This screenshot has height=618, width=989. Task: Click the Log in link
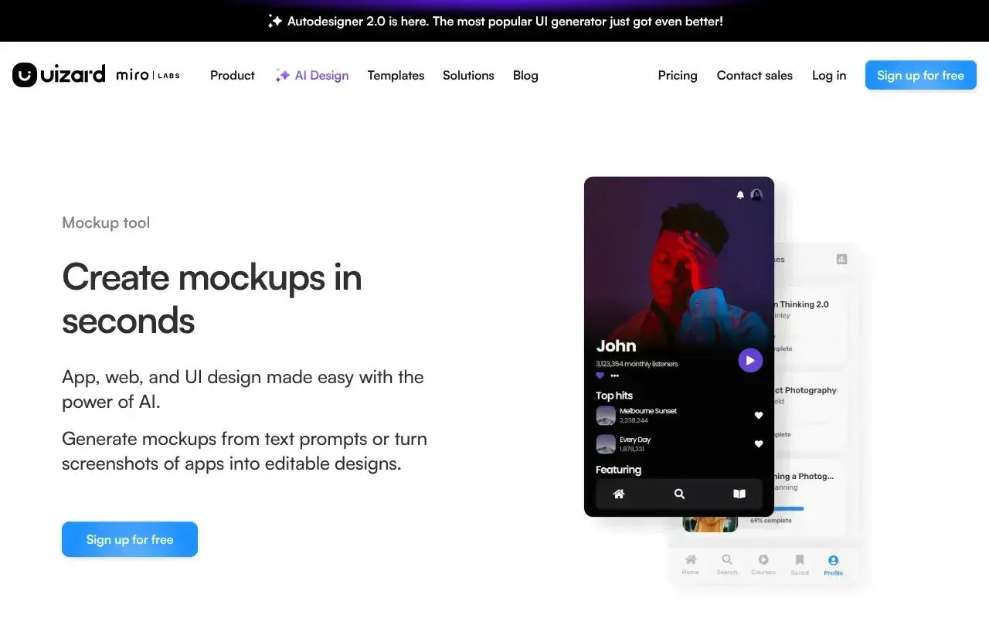(829, 75)
